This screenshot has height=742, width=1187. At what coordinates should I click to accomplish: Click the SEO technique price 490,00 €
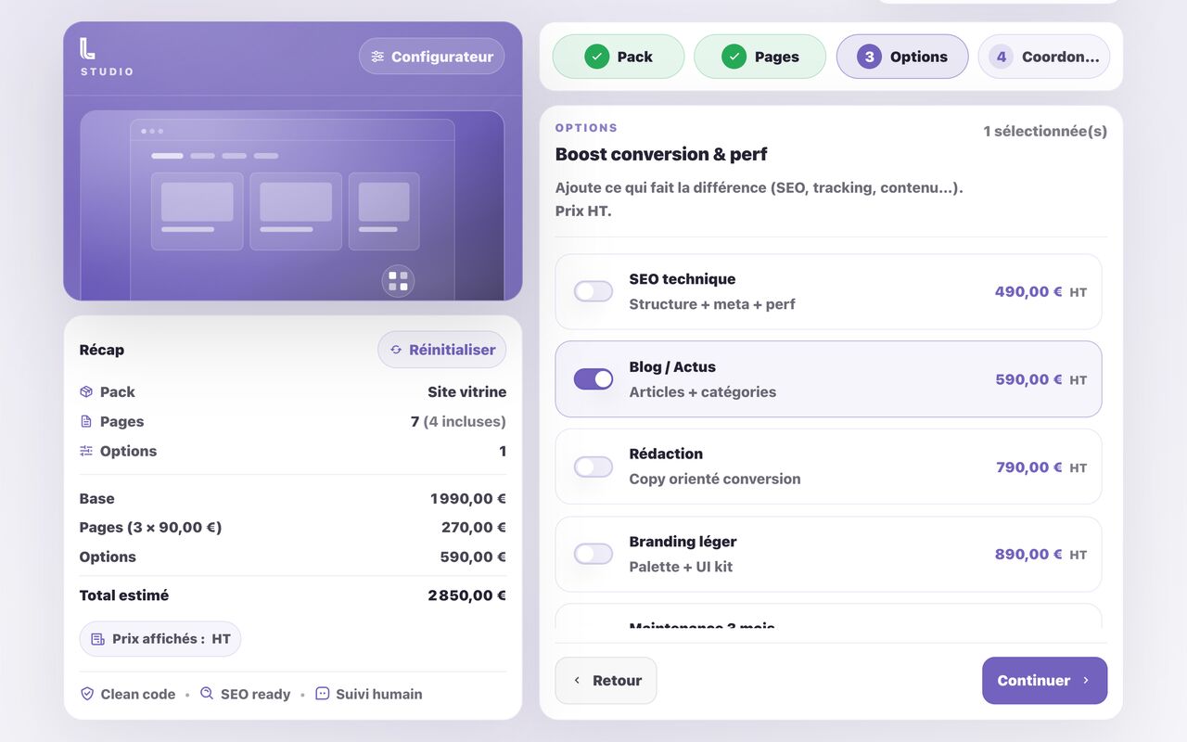1028,291
